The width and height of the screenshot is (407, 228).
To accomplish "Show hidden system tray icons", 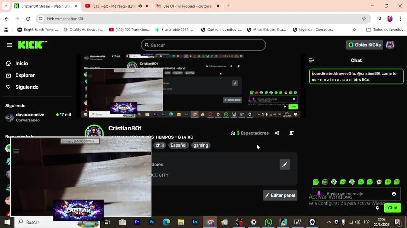I will [x=329, y=222].
